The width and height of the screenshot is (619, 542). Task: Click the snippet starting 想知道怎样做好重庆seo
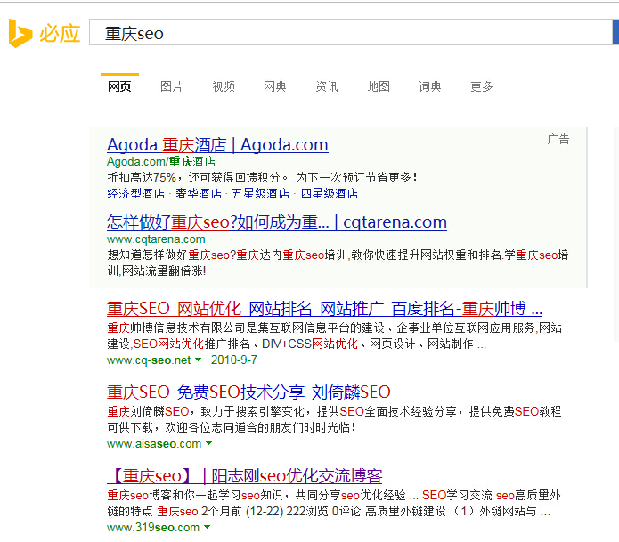[x=338, y=263]
